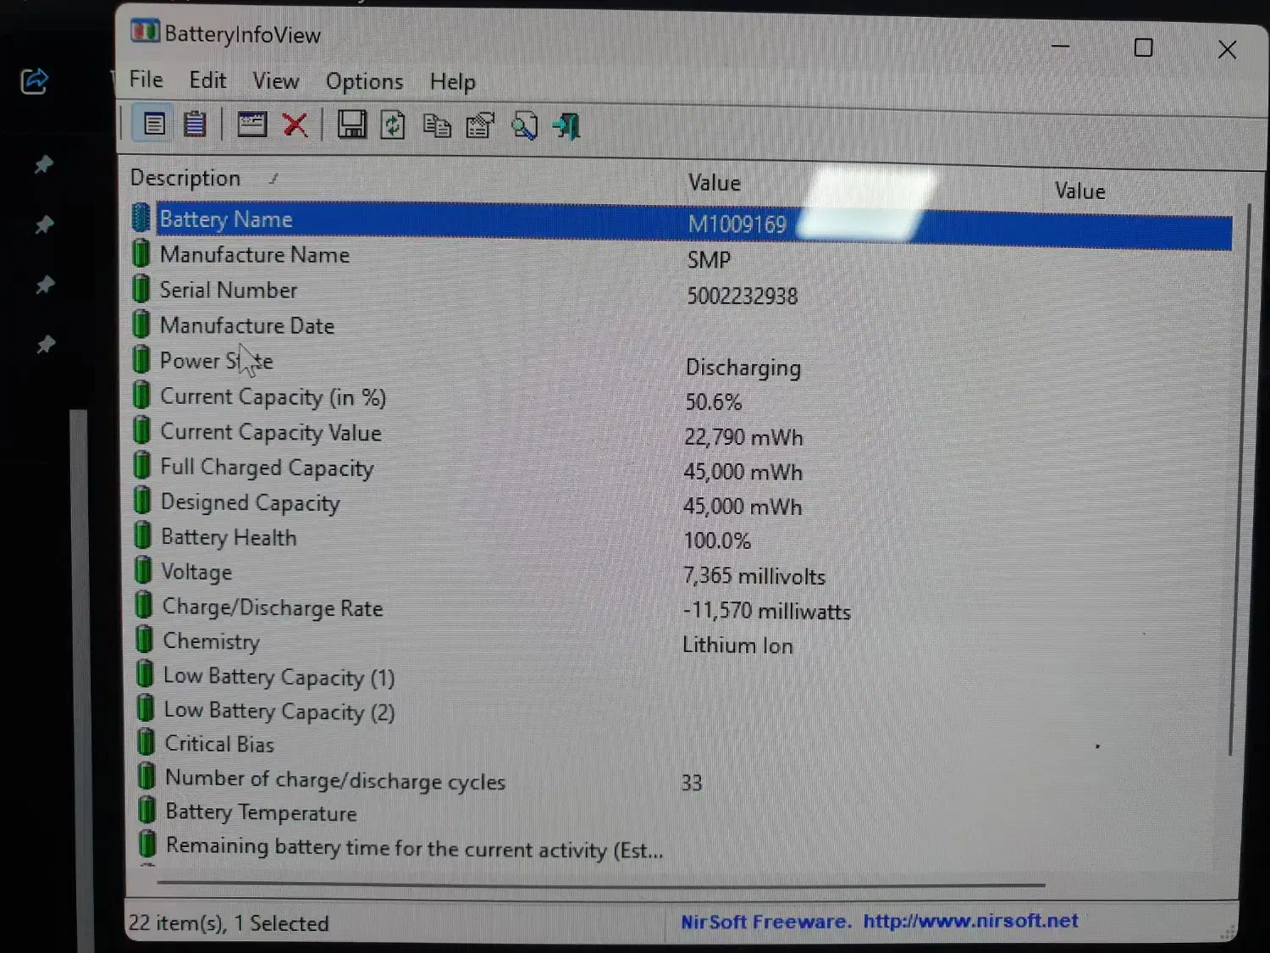This screenshot has height=953, width=1270.
Task: Copy selected items using the toolbar copy icon
Action: pyautogui.click(x=437, y=125)
